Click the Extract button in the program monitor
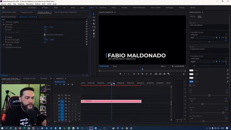This screenshot has height=130, width=231. click(160, 74)
